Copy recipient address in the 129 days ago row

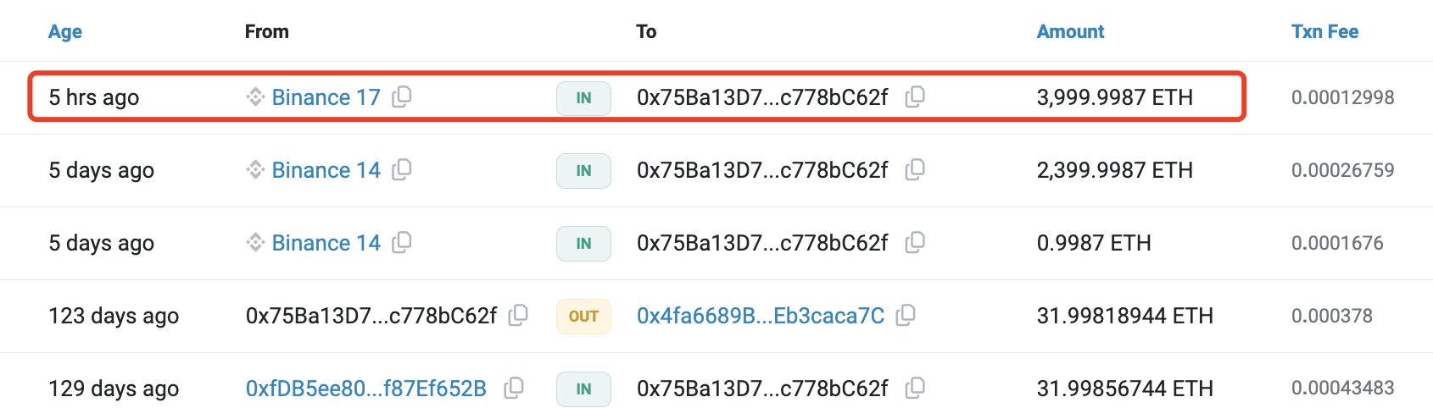point(915,388)
